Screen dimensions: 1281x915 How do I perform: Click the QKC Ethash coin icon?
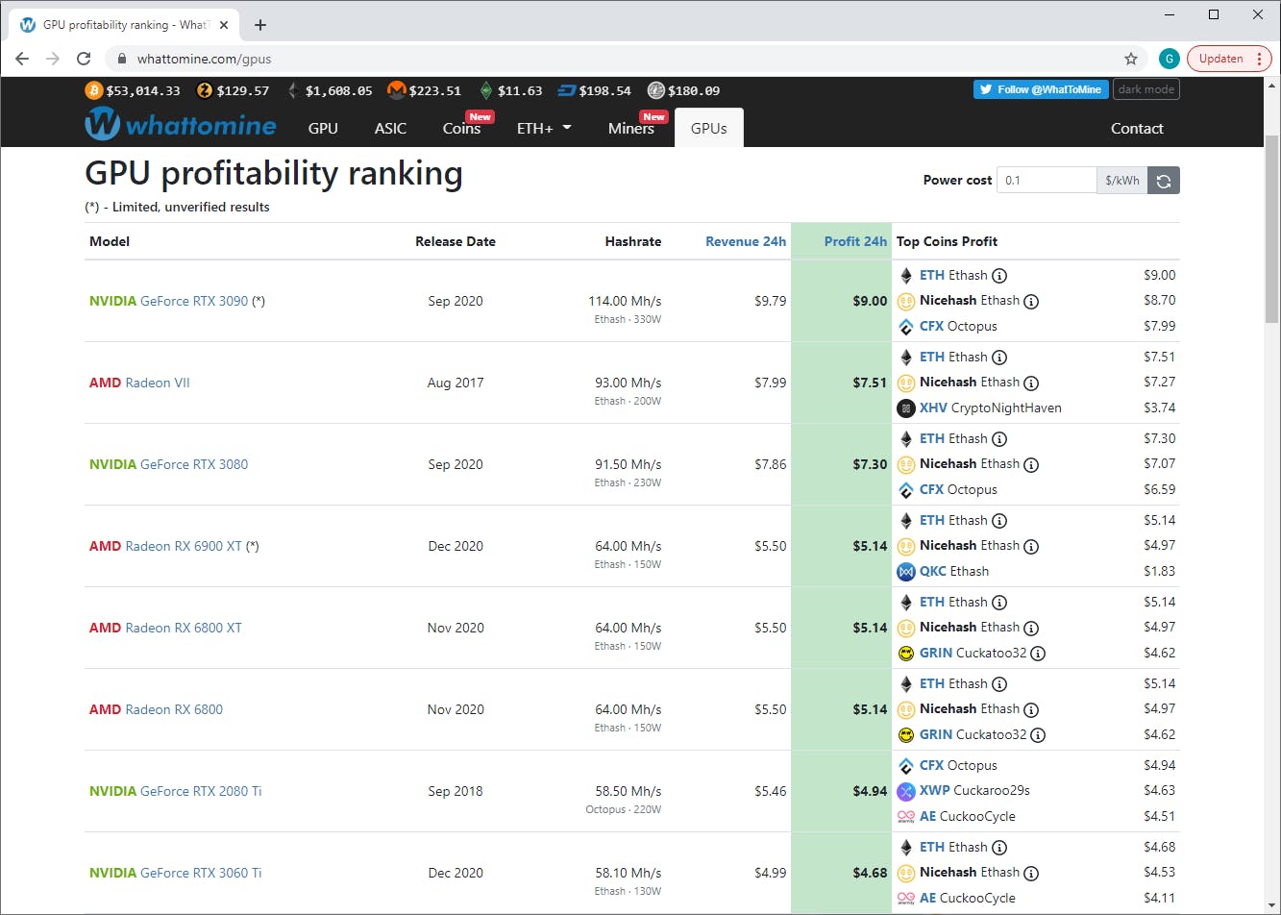click(905, 571)
